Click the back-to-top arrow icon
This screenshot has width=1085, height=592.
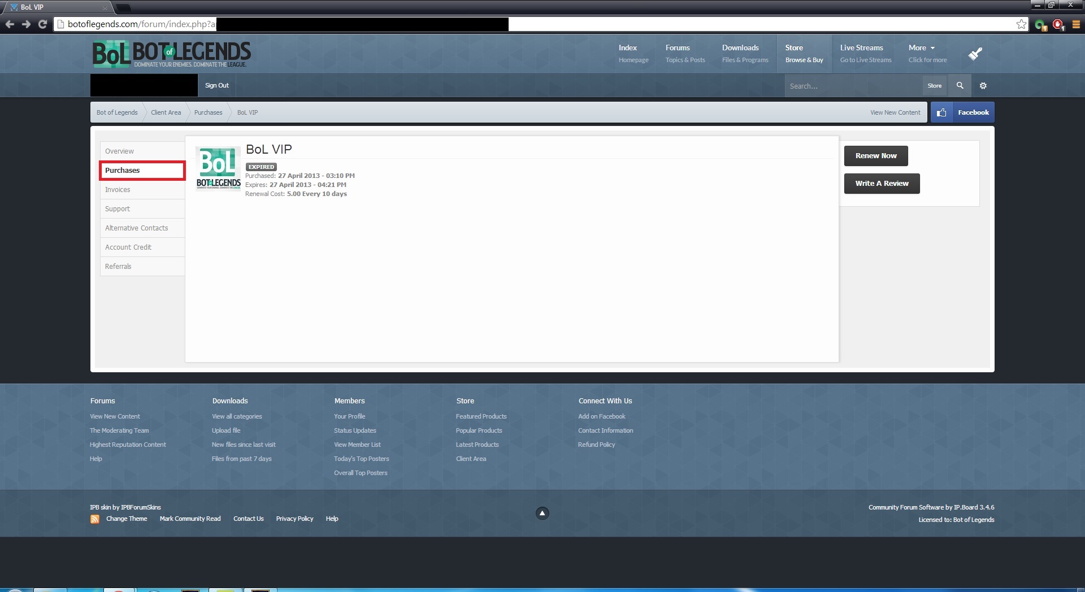542,513
